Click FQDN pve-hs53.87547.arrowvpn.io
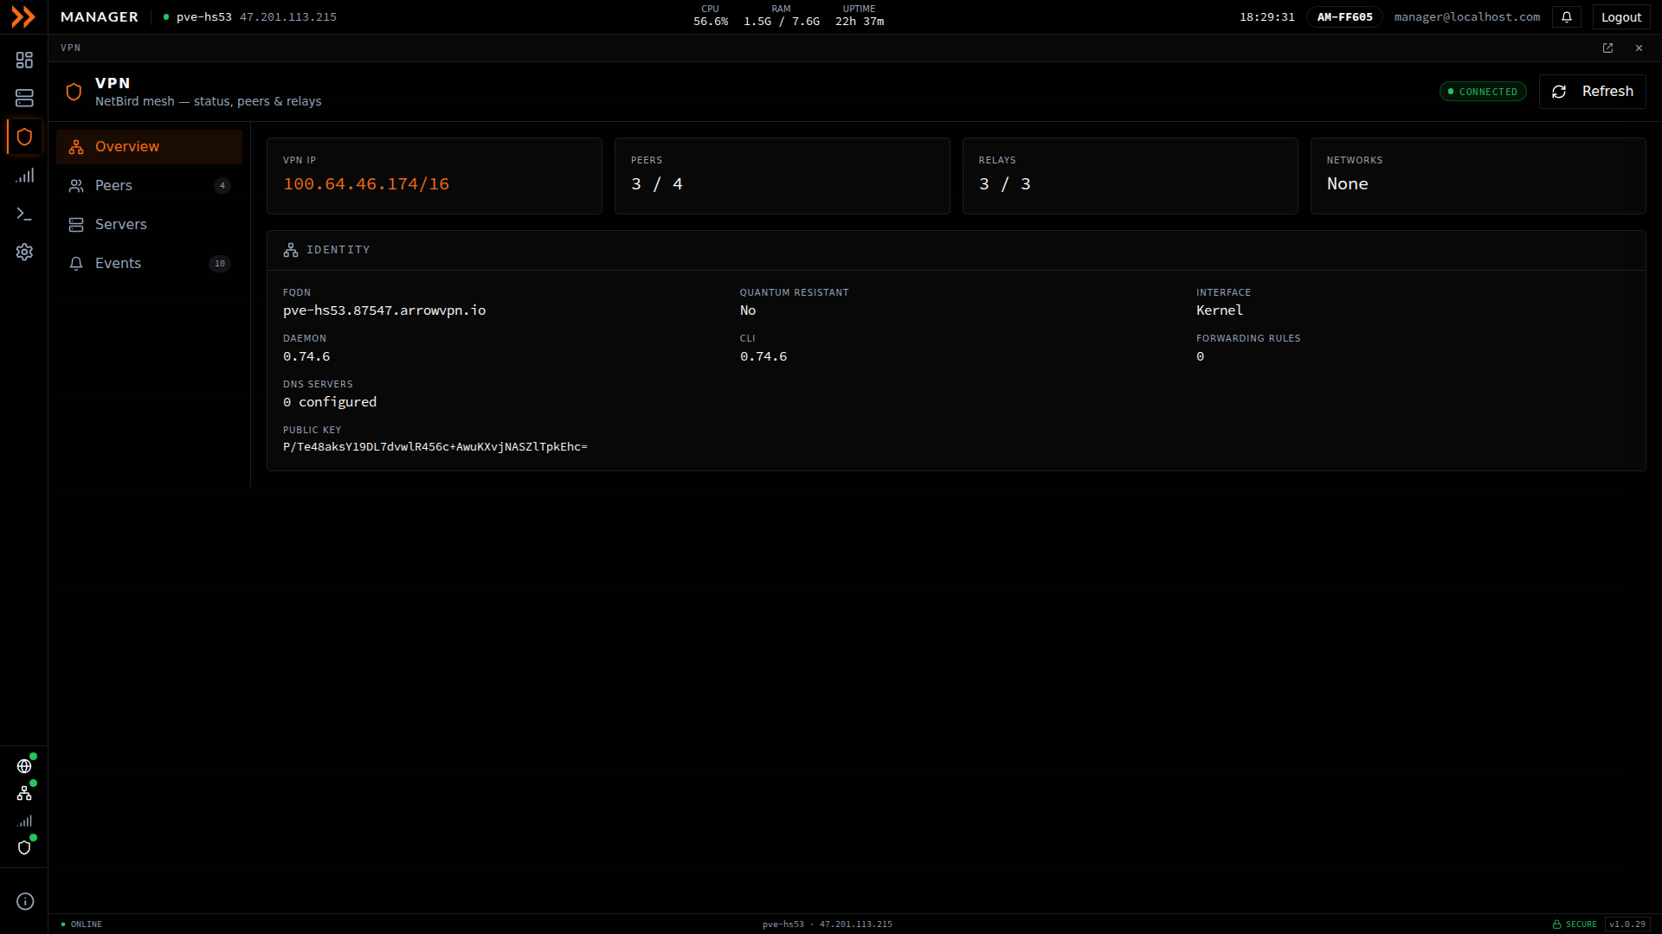Viewport: 1662px width, 934px height. point(384,310)
